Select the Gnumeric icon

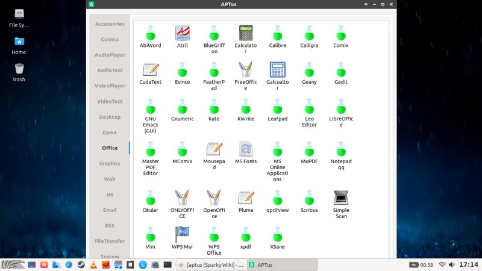(183, 107)
